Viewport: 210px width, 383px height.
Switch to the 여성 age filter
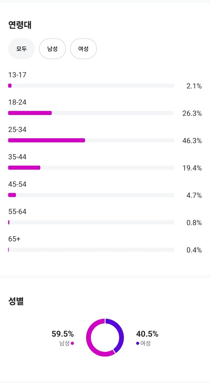83,49
